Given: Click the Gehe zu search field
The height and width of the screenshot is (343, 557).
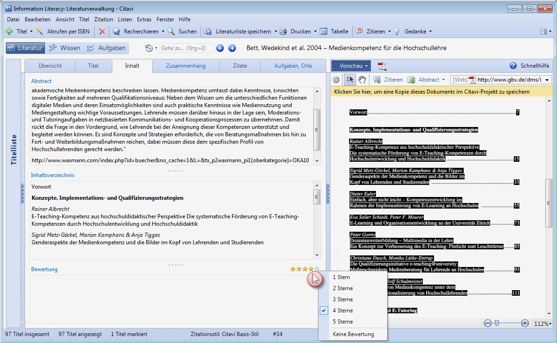Looking at the screenshot, I should (x=187, y=48).
